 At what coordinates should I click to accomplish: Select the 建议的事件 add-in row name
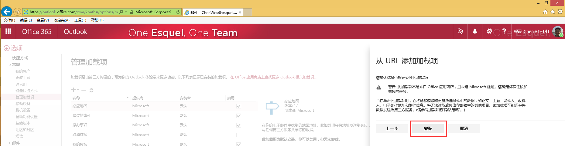tap(81, 116)
